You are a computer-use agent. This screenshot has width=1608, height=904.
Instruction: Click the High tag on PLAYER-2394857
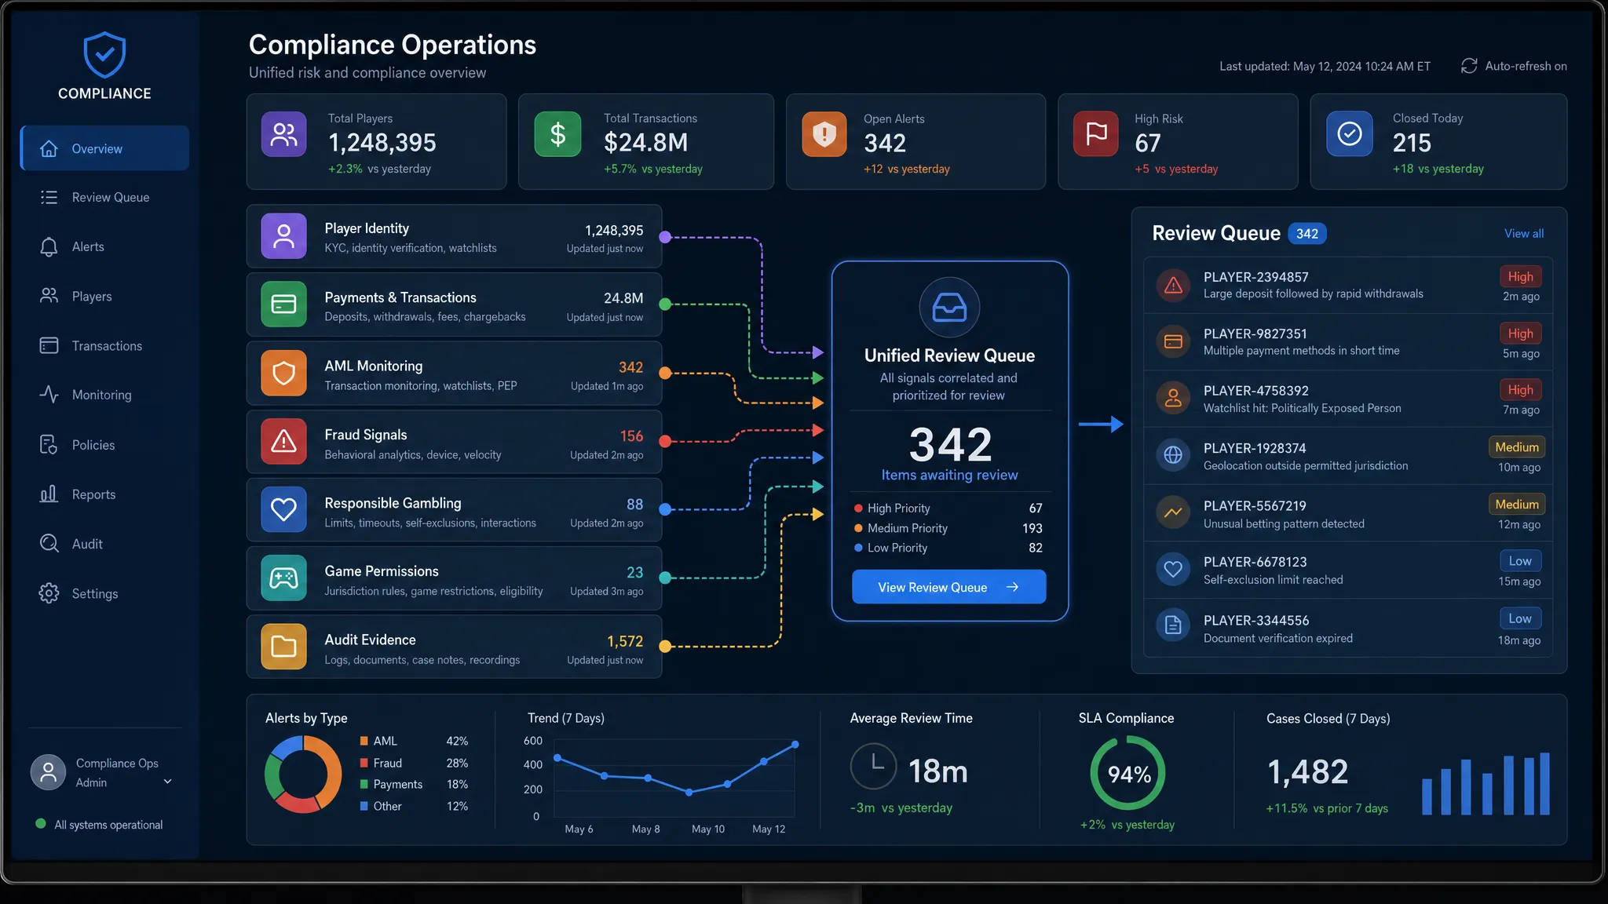click(1520, 276)
